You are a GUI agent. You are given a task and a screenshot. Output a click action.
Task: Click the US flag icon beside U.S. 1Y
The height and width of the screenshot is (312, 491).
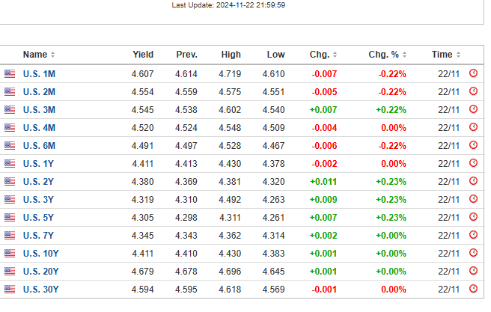10,164
